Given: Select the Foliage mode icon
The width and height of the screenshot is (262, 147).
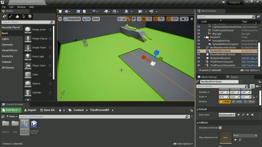Looking at the screenshot, I should pos(24,16).
